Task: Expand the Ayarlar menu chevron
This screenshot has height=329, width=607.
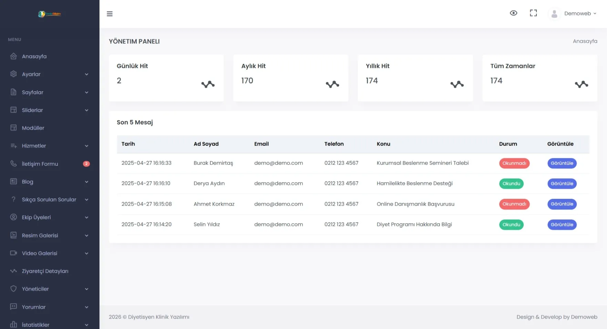Action: pos(86,74)
